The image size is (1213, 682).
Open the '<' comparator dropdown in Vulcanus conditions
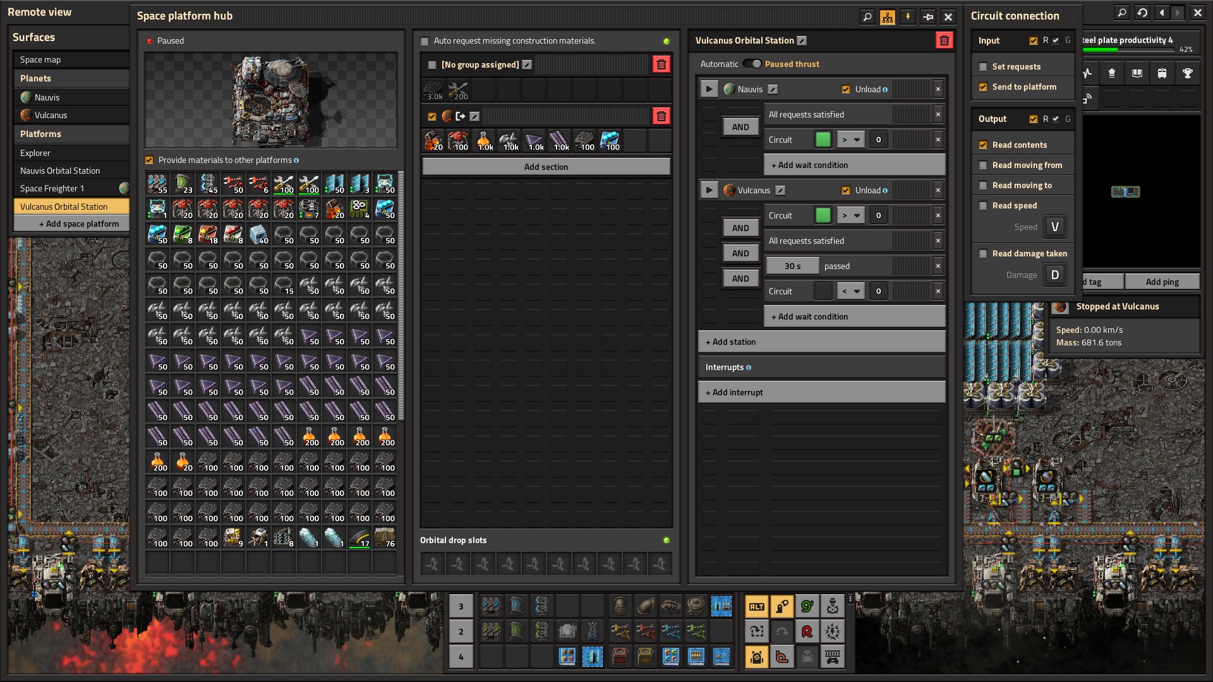coord(850,291)
